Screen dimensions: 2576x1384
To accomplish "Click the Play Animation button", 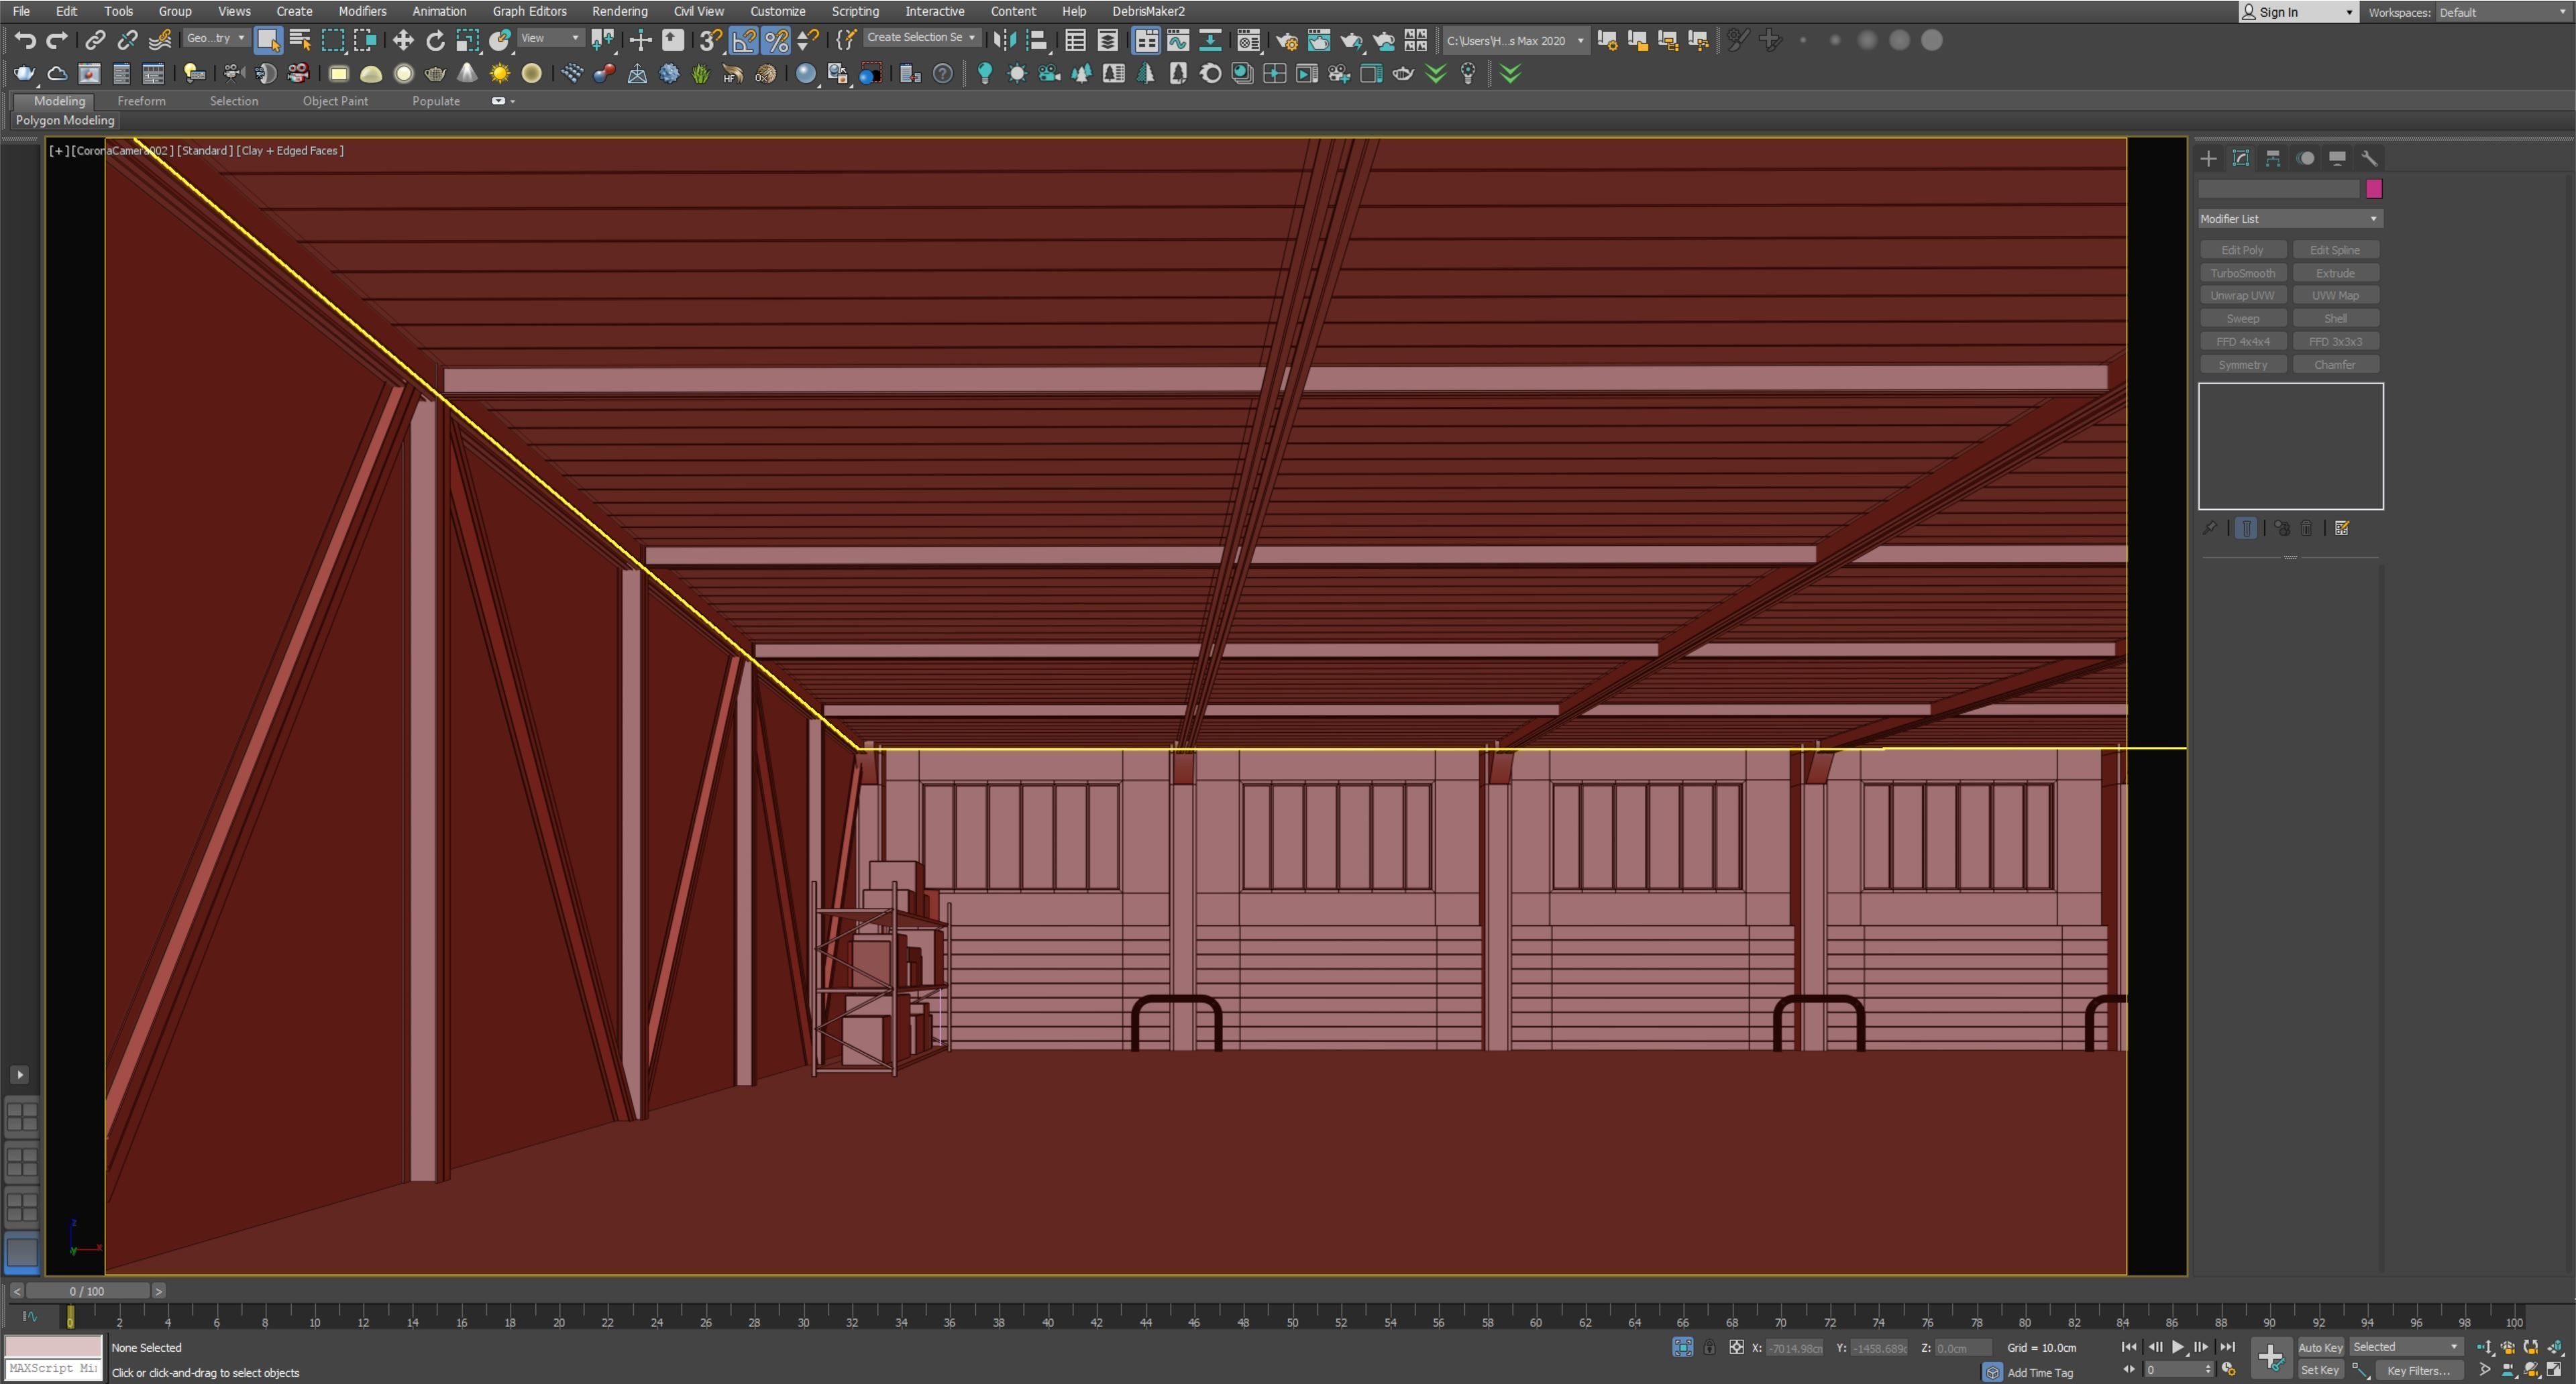I will [2177, 1347].
